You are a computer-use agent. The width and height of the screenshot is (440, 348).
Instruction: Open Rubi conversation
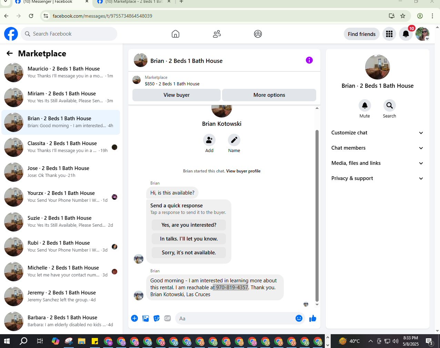point(61,247)
